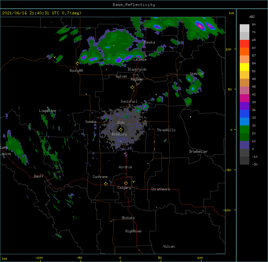Click the blue storm cell south of Stettler
This screenshot has width=268, height=262.
coord(193,89)
